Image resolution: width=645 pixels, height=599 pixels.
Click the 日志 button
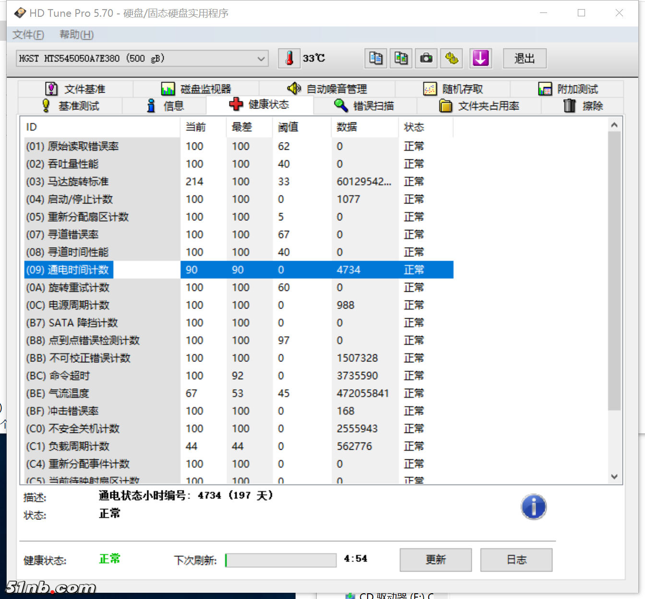tap(516, 560)
